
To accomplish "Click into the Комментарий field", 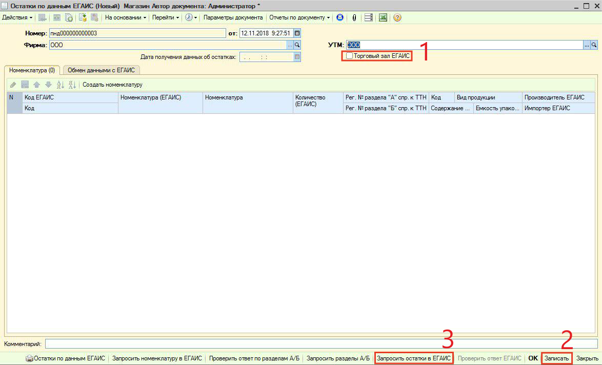I will (x=322, y=344).
